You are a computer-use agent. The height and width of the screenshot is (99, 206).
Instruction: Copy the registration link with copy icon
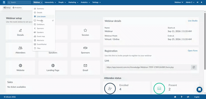pos(194,67)
